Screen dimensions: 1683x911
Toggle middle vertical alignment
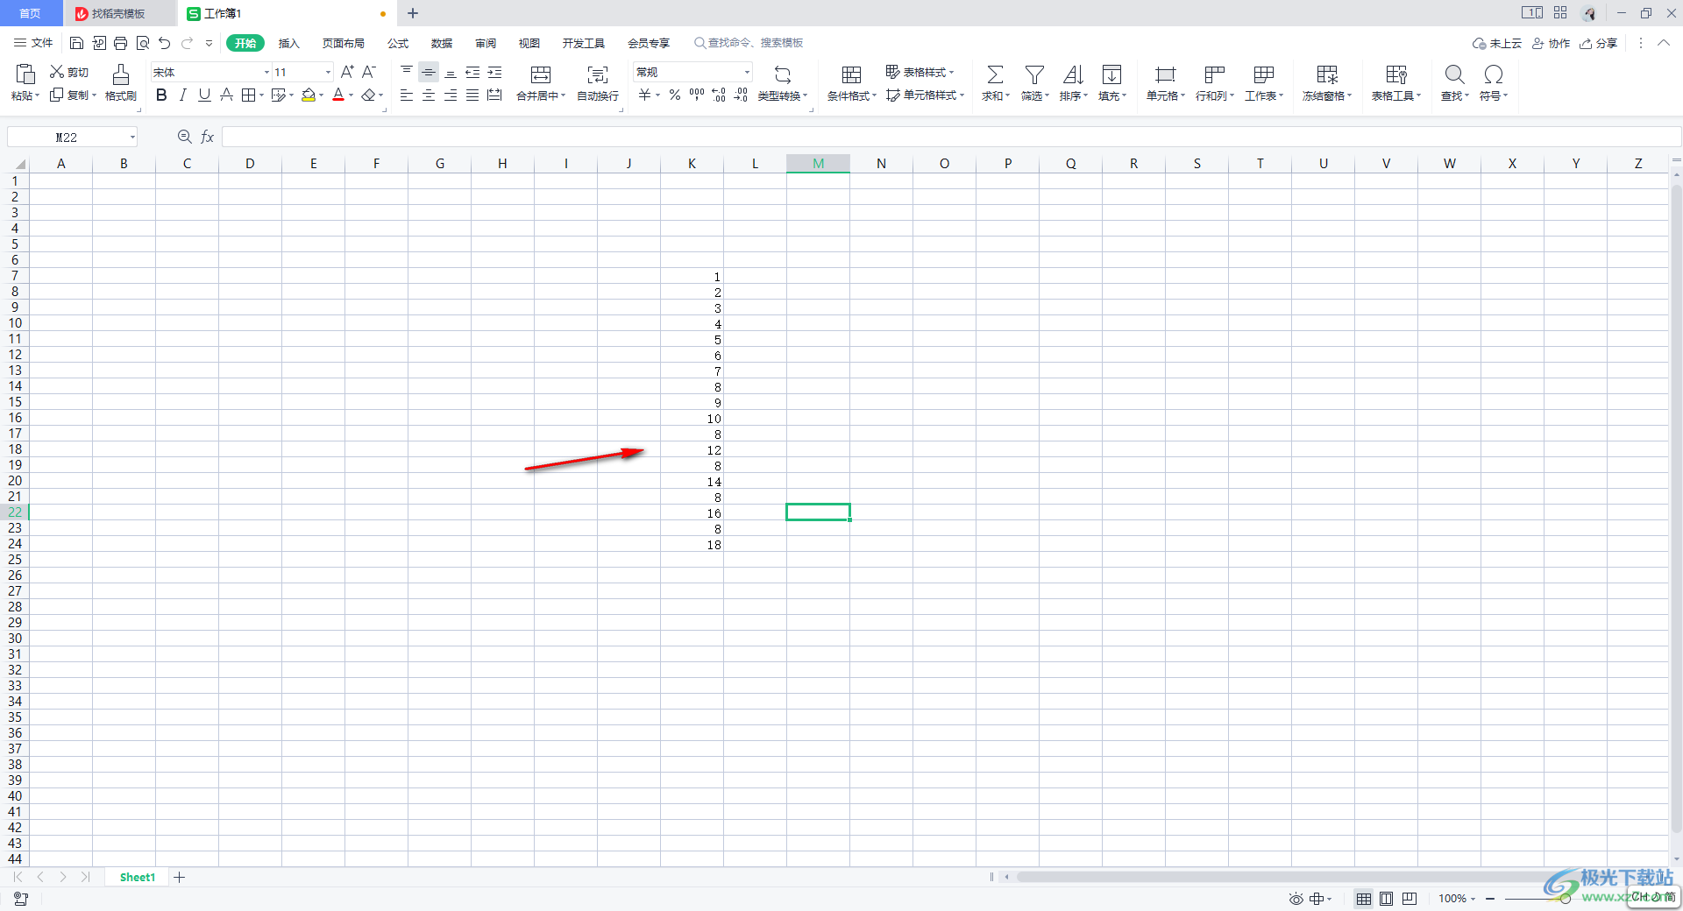pos(429,72)
